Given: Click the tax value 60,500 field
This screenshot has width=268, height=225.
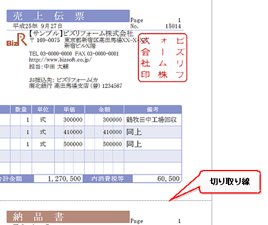Looking at the screenshot, I should pos(157,178).
